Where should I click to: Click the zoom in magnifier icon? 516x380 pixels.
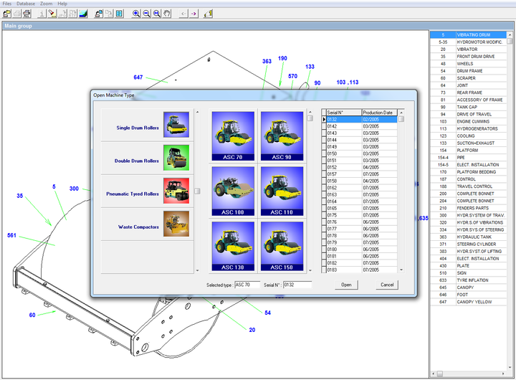tap(136, 14)
